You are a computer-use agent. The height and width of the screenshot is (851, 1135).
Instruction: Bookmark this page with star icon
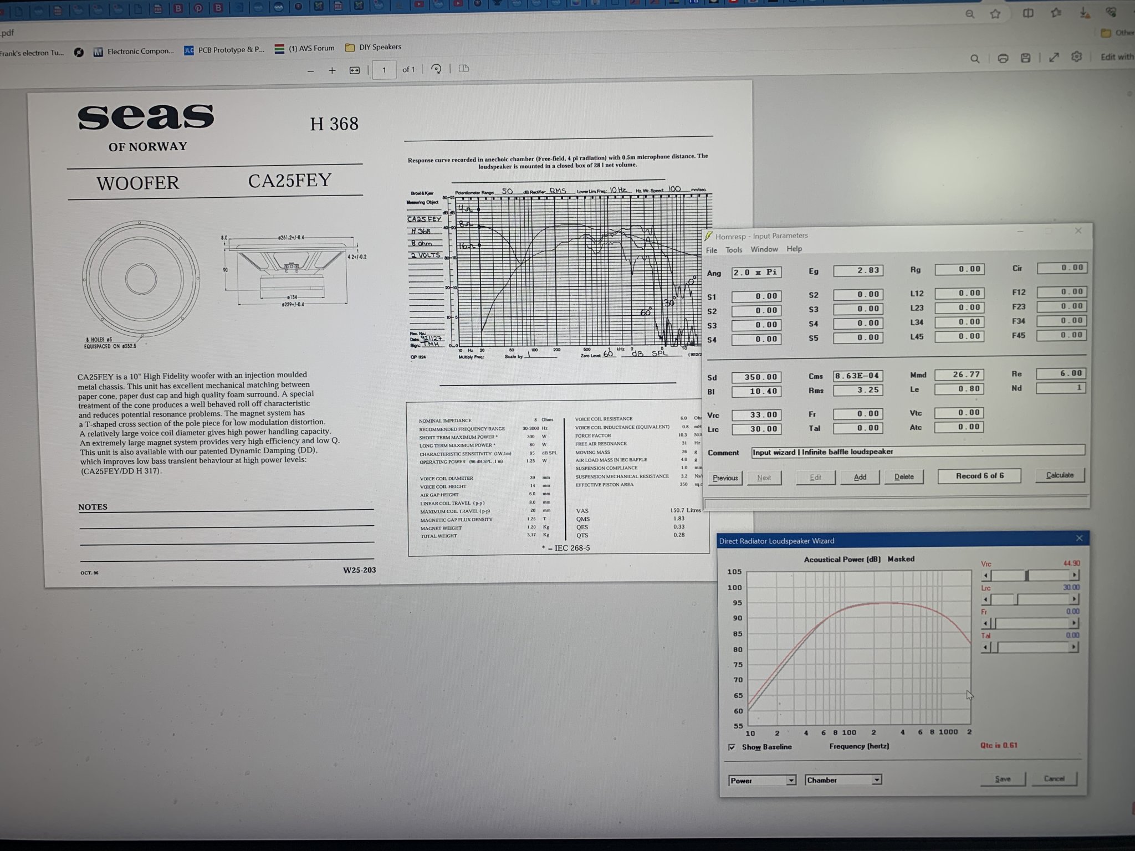point(995,14)
